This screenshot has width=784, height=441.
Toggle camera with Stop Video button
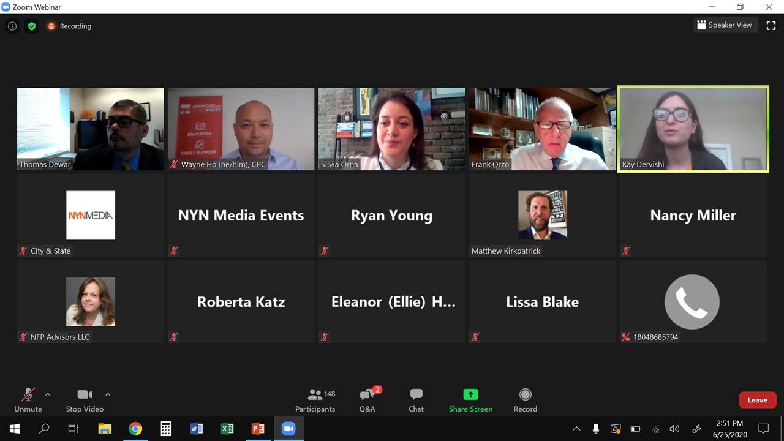[x=85, y=401]
